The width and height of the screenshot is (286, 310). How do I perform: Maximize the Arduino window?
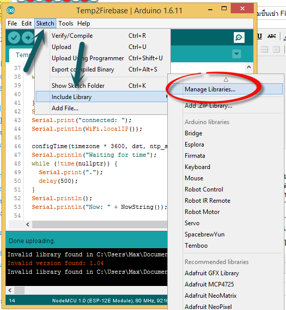[224, 9]
